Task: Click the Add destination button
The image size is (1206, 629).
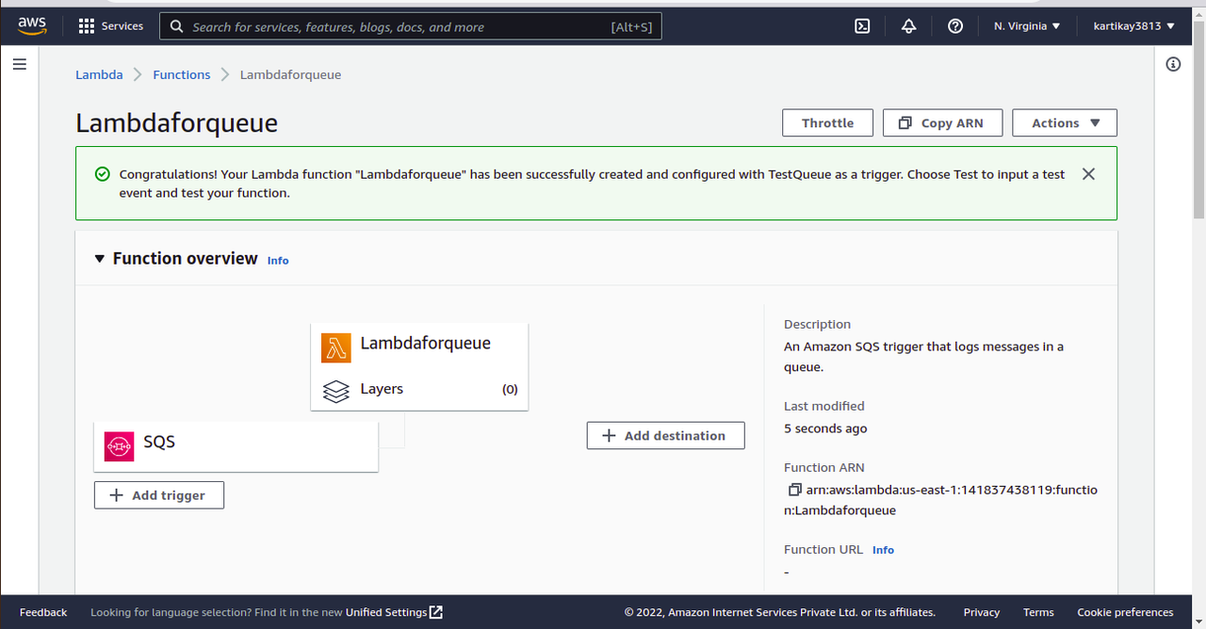Action: (665, 436)
